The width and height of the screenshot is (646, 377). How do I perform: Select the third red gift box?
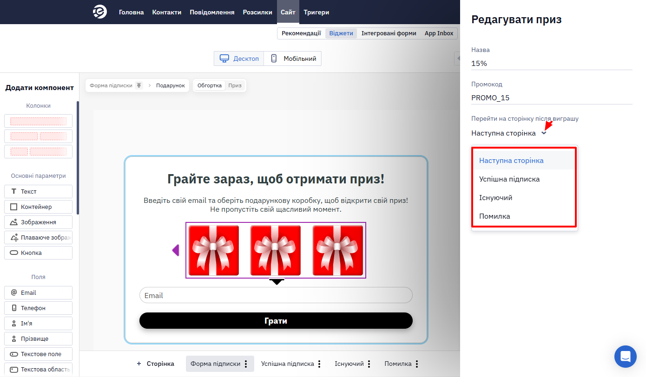pyautogui.click(x=338, y=250)
